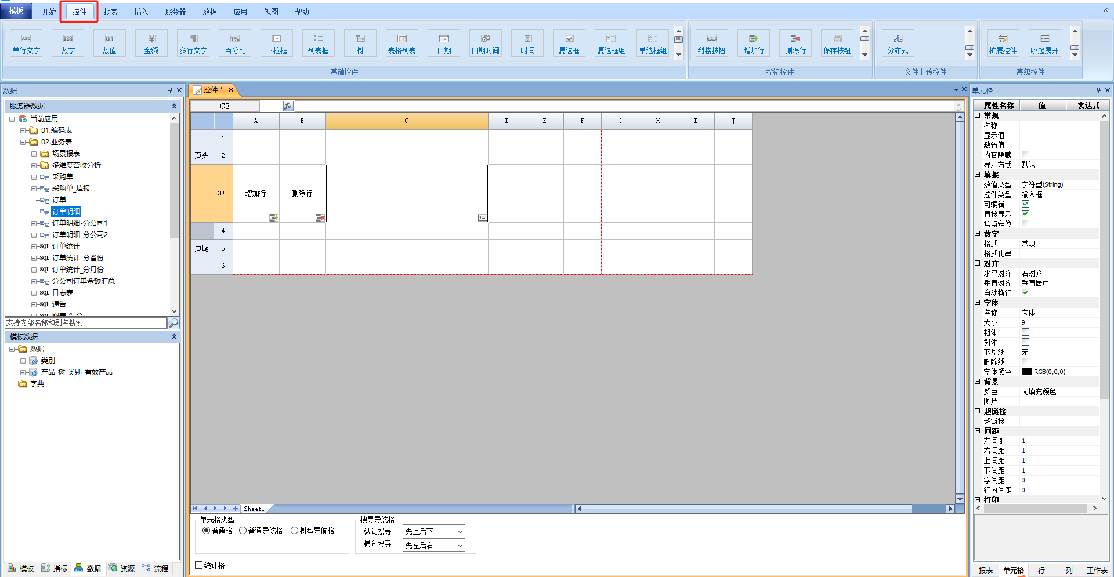Click the 行 tab in properties panel
1114x577 pixels.
click(x=1041, y=570)
